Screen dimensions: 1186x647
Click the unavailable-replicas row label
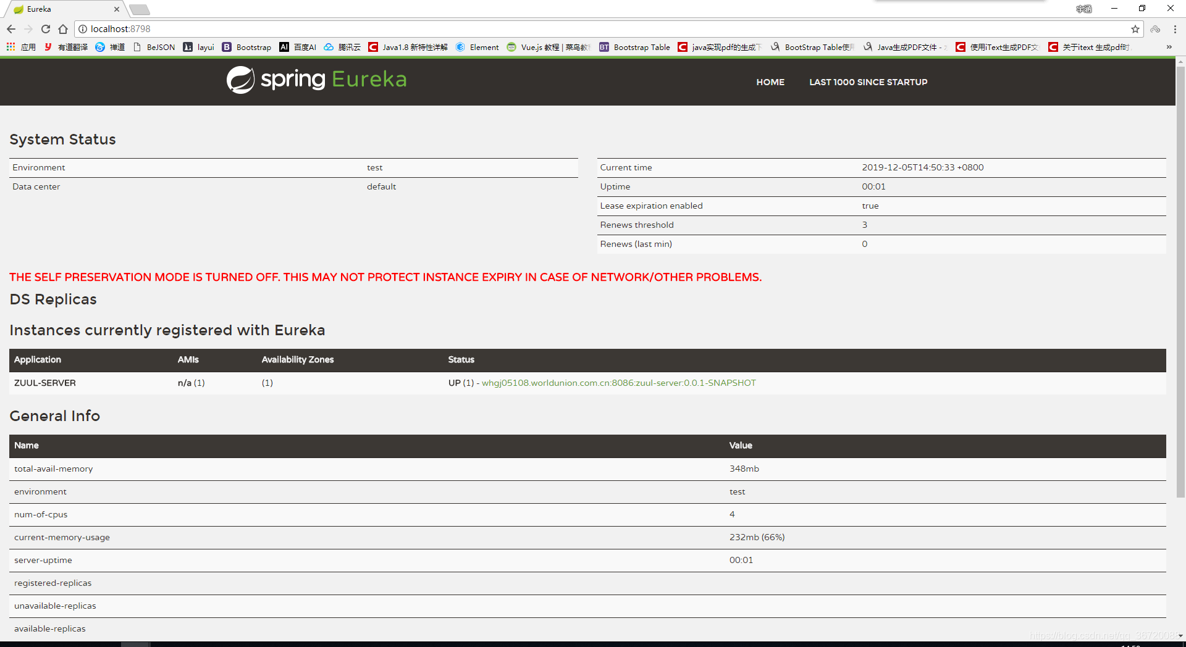(x=55, y=606)
